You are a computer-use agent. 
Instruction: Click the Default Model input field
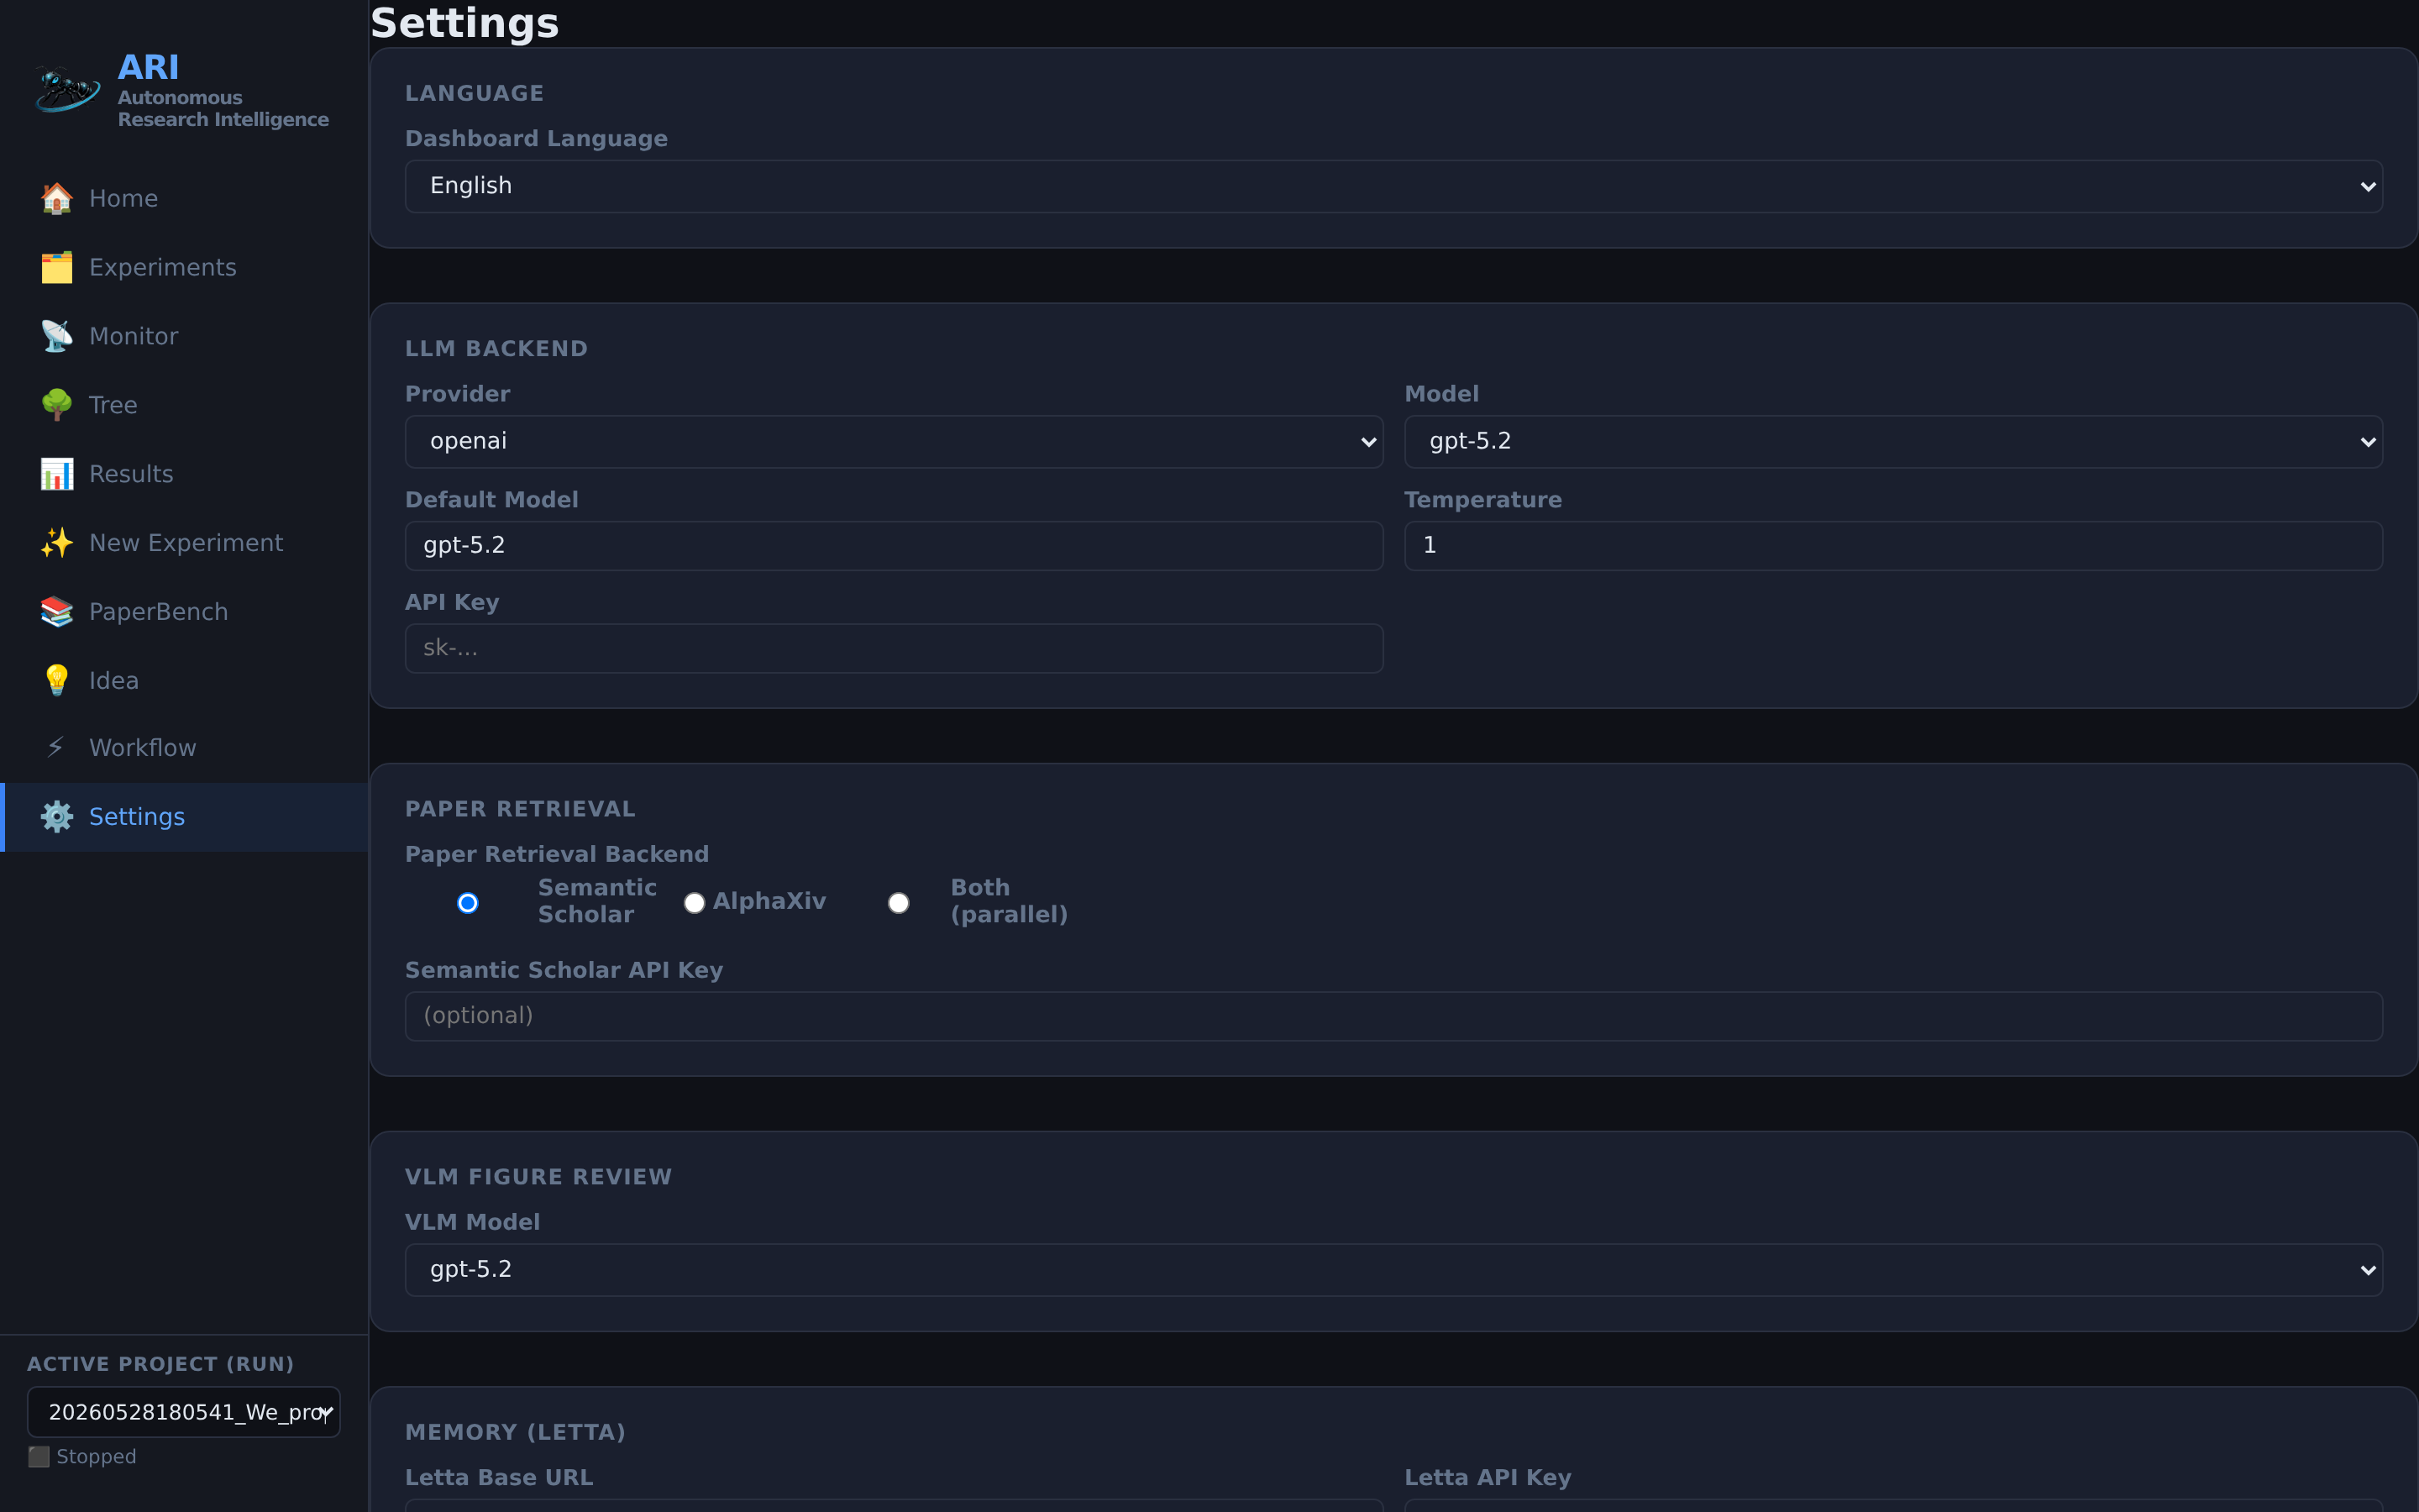894,546
